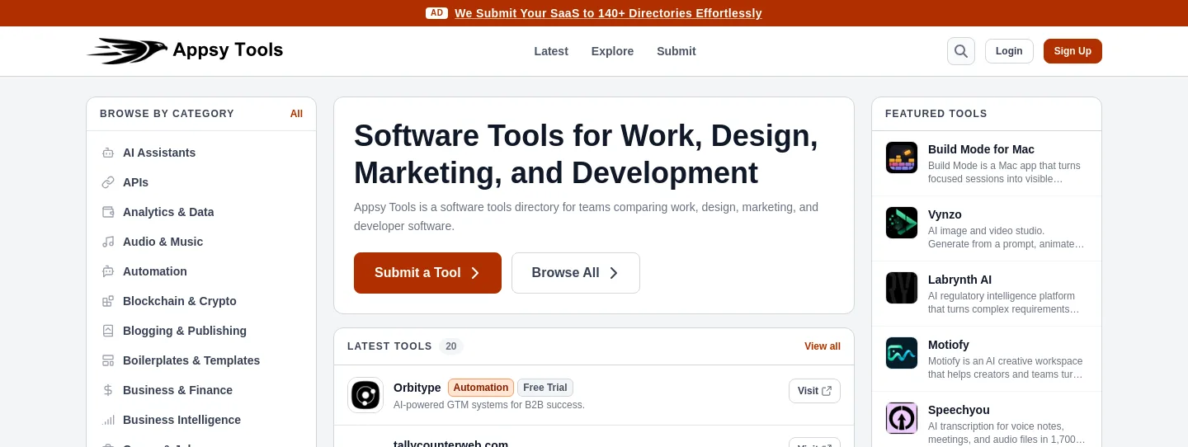The width and height of the screenshot is (1188, 447).
Task: Click the Browse All button
Action: click(x=576, y=273)
